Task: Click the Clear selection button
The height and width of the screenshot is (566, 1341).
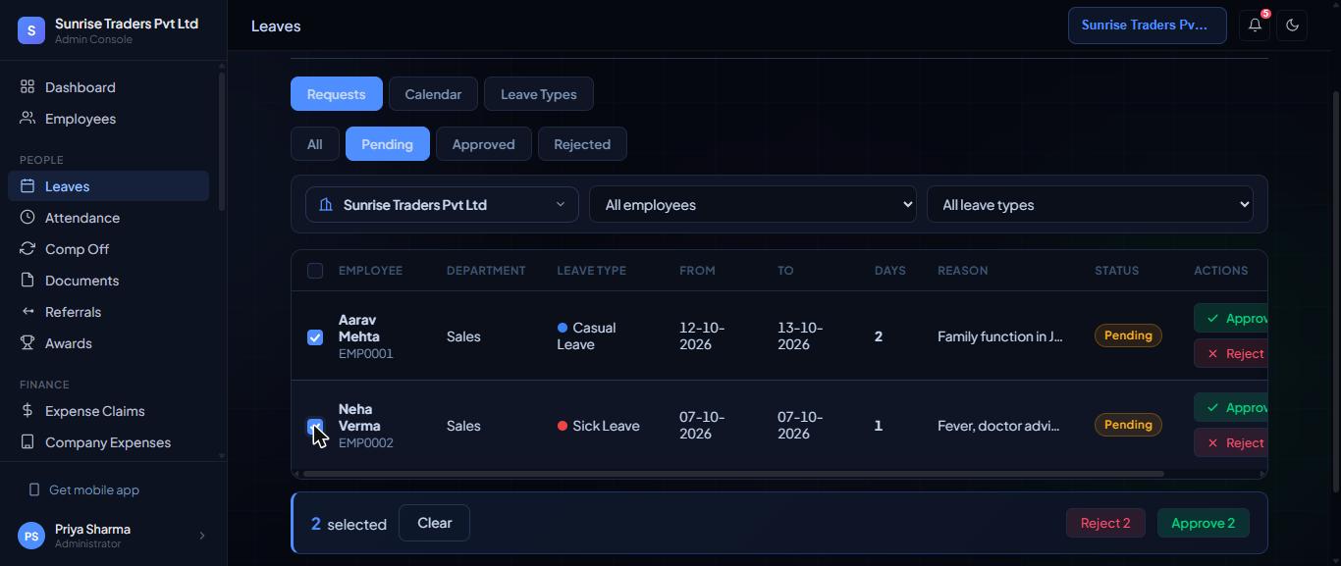Action: pyautogui.click(x=434, y=523)
